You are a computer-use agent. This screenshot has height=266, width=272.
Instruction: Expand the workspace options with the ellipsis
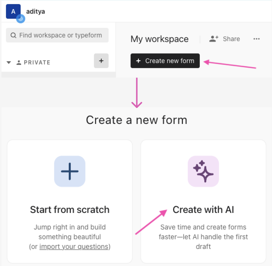click(257, 39)
